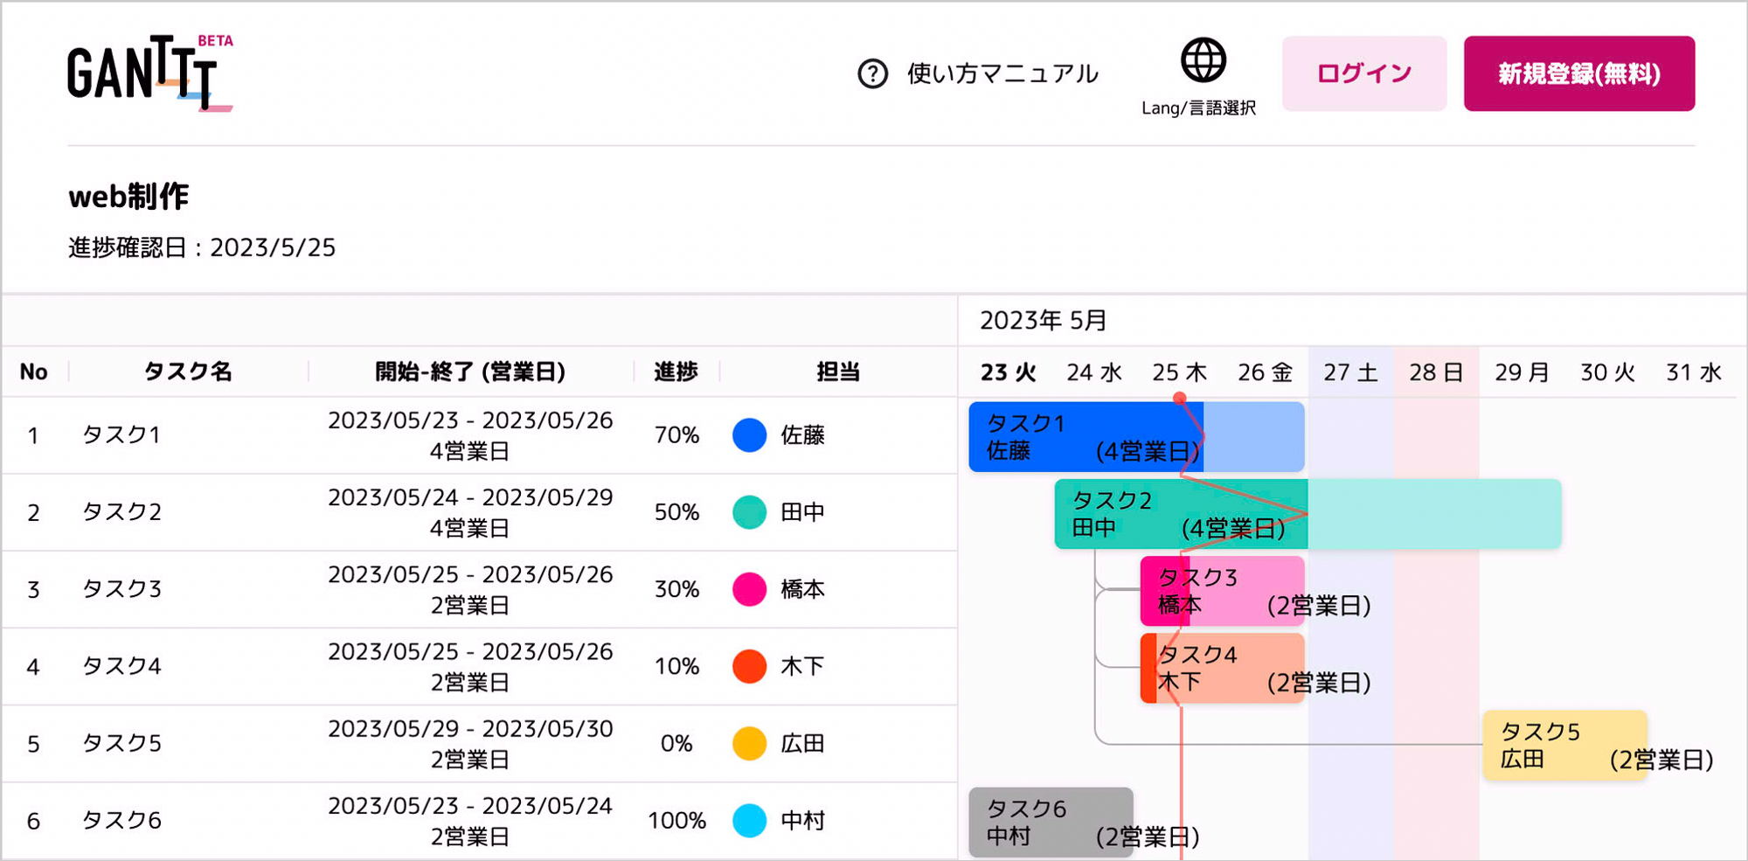The image size is (1748, 861).
Task: Select the orange-red color dot for 木下
Action: click(x=749, y=666)
